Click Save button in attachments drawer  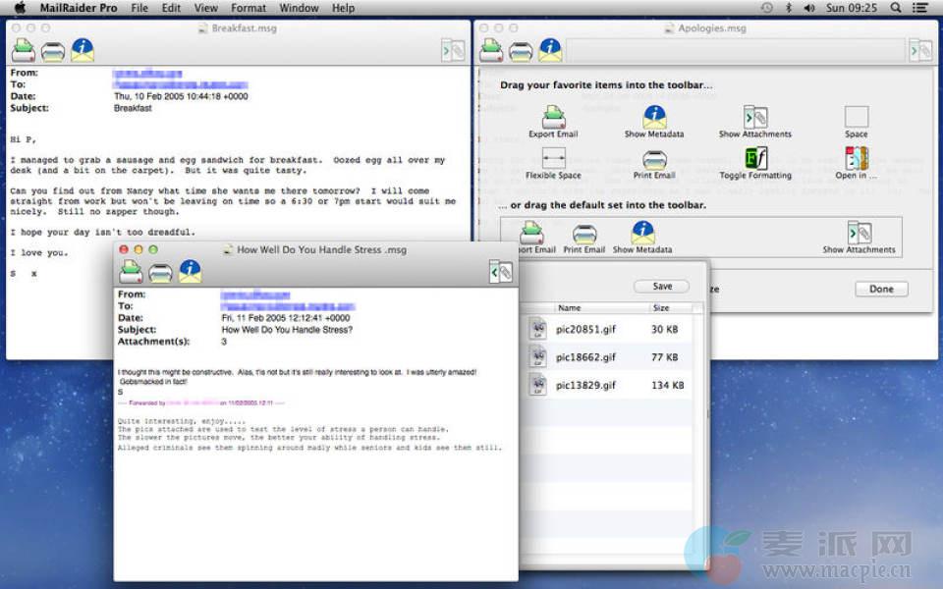662,287
